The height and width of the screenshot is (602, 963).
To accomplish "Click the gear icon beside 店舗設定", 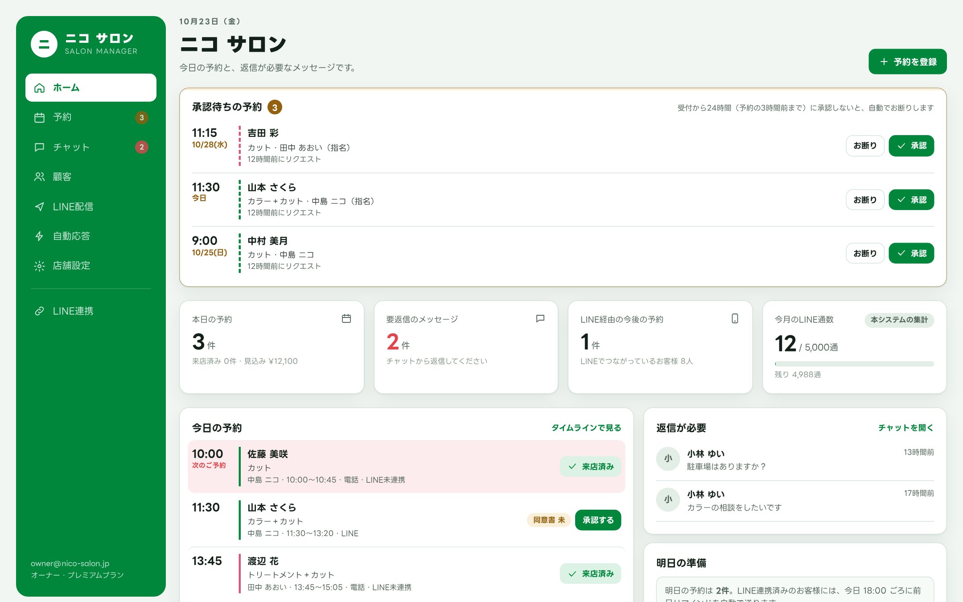I will click(x=39, y=266).
